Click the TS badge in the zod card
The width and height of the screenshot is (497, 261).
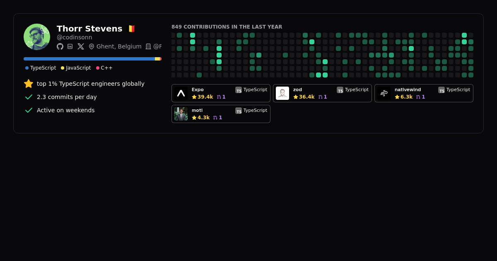340,90
